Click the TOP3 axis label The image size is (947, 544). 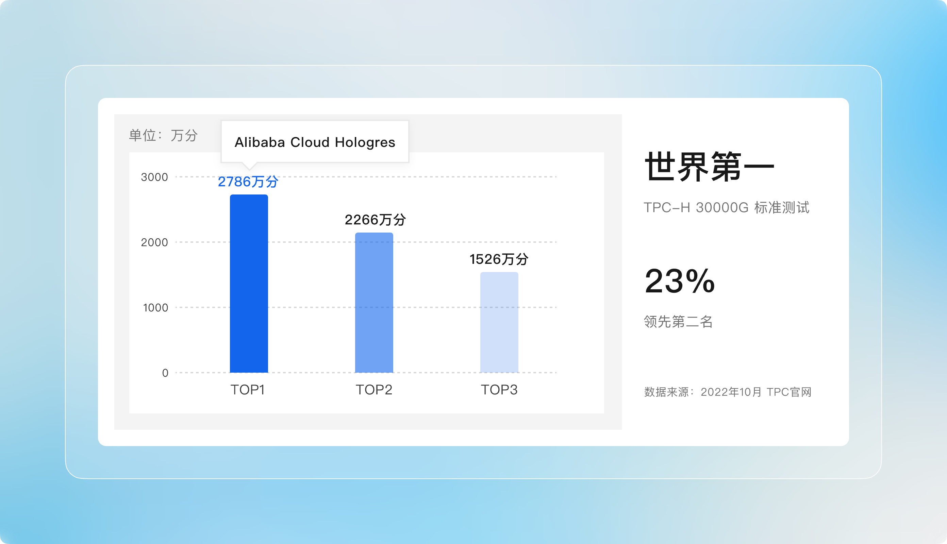[499, 390]
